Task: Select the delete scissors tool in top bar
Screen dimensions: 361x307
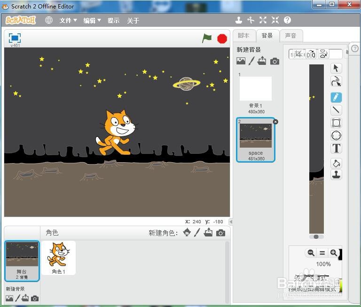Action: 251,20
